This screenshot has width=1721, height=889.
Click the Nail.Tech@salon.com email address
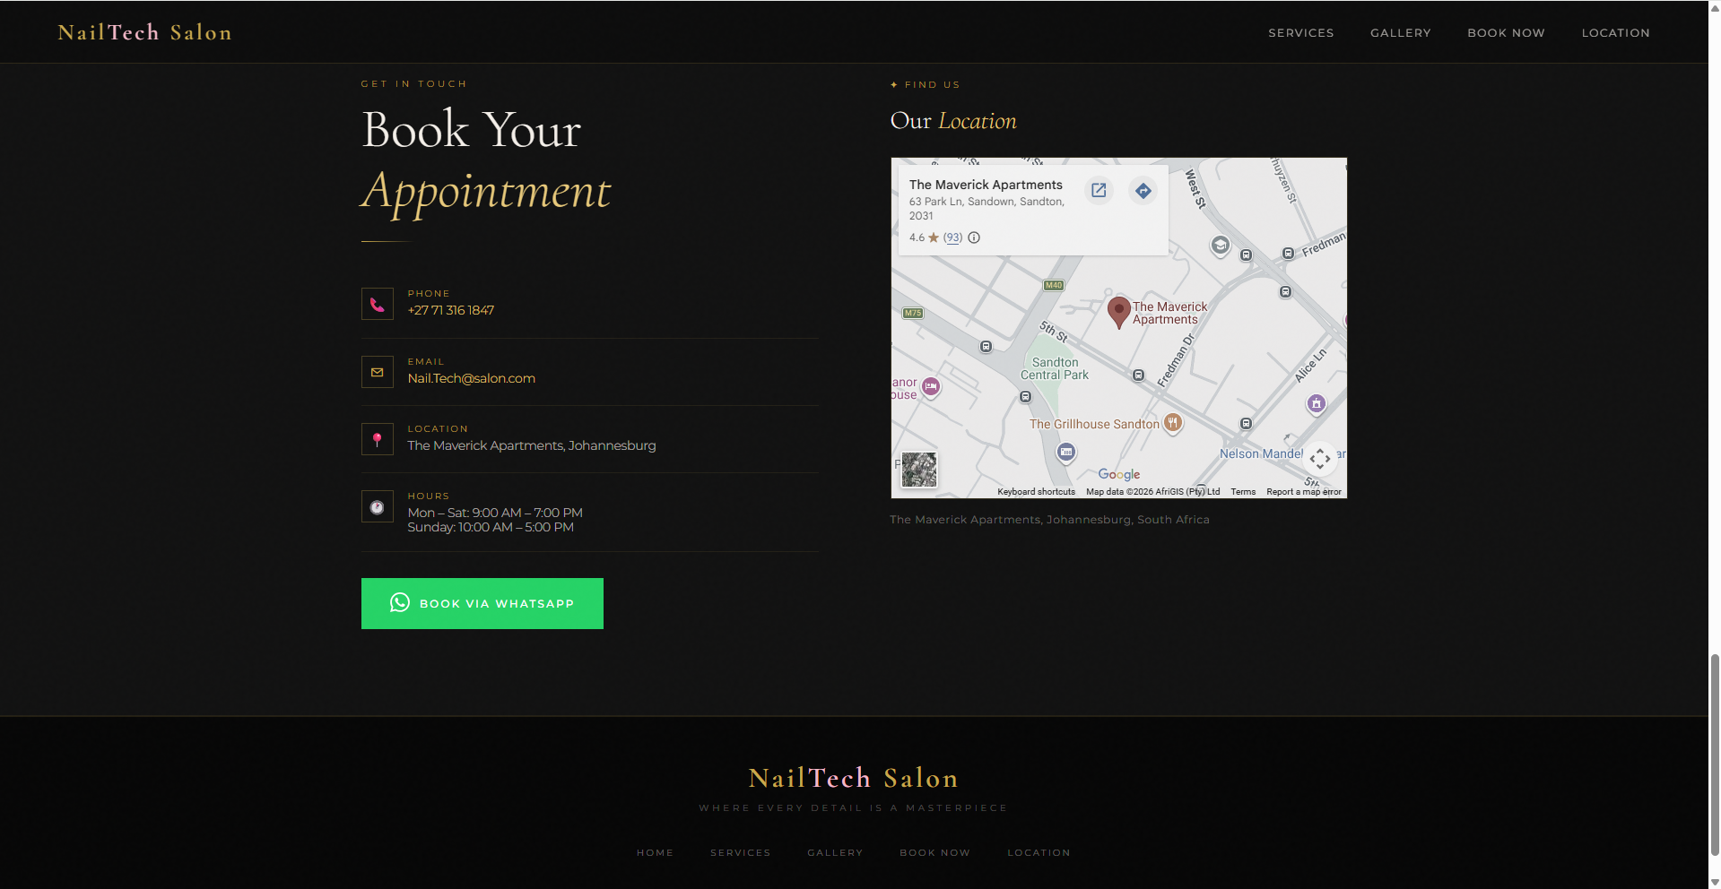coord(472,378)
